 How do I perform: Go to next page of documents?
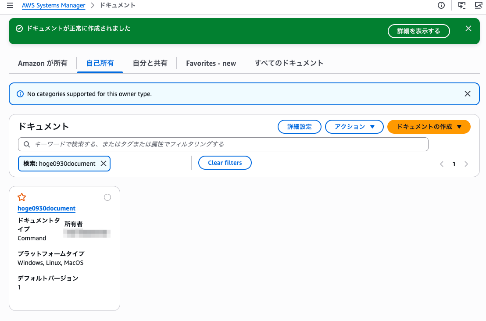click(x=466, y=164)
